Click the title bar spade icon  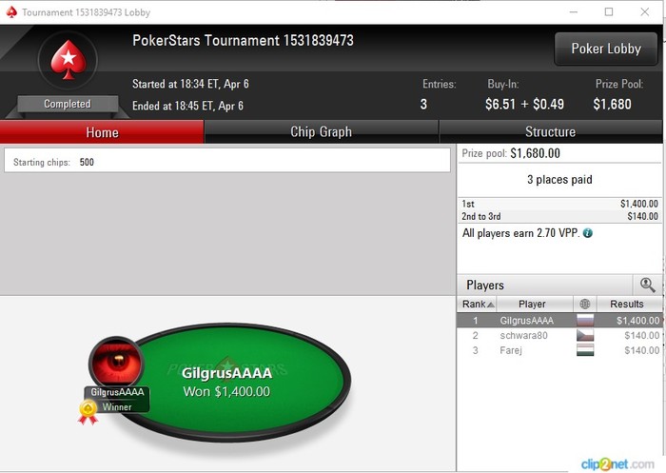[x=11, y=12]
